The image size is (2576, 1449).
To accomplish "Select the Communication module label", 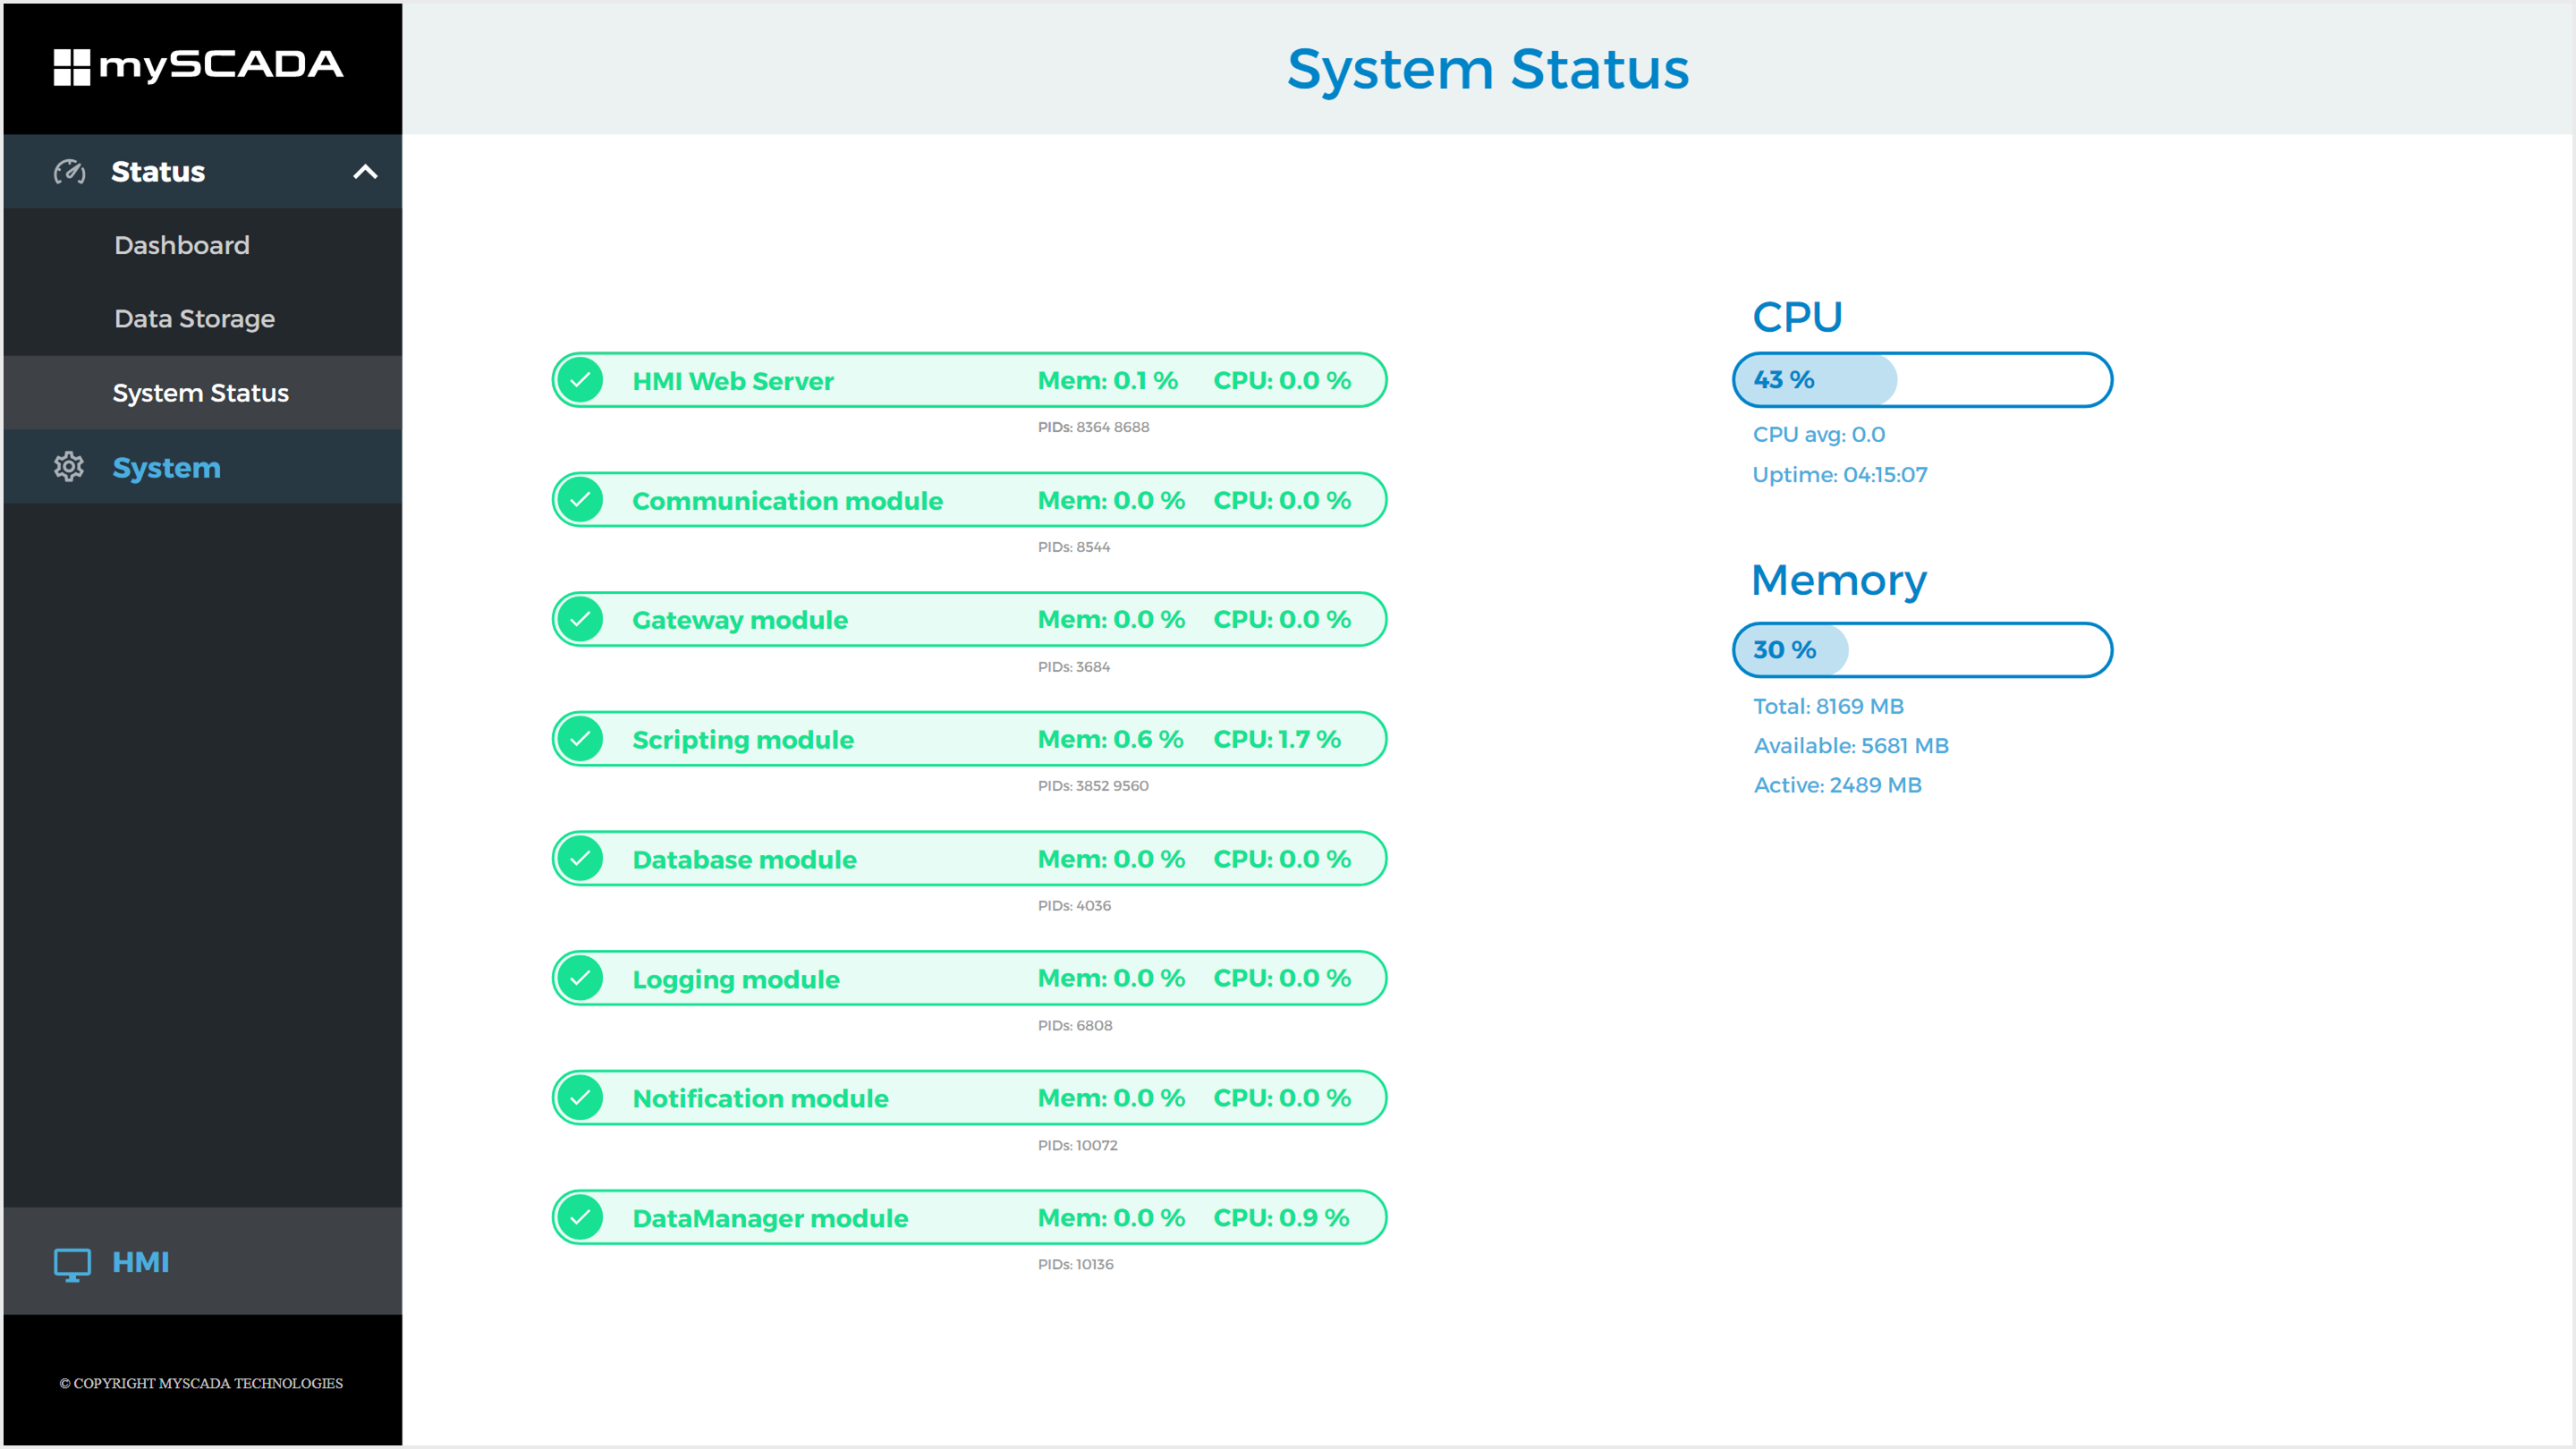I will click(788, 501).
